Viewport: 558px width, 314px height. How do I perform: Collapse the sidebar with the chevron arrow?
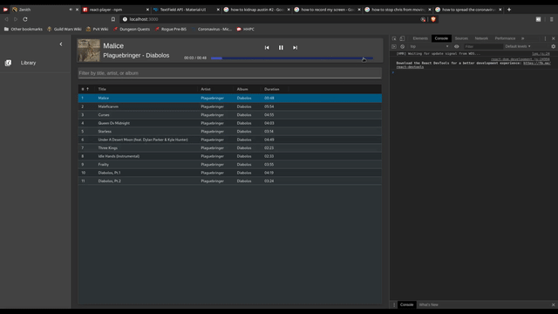click(61, 44)
